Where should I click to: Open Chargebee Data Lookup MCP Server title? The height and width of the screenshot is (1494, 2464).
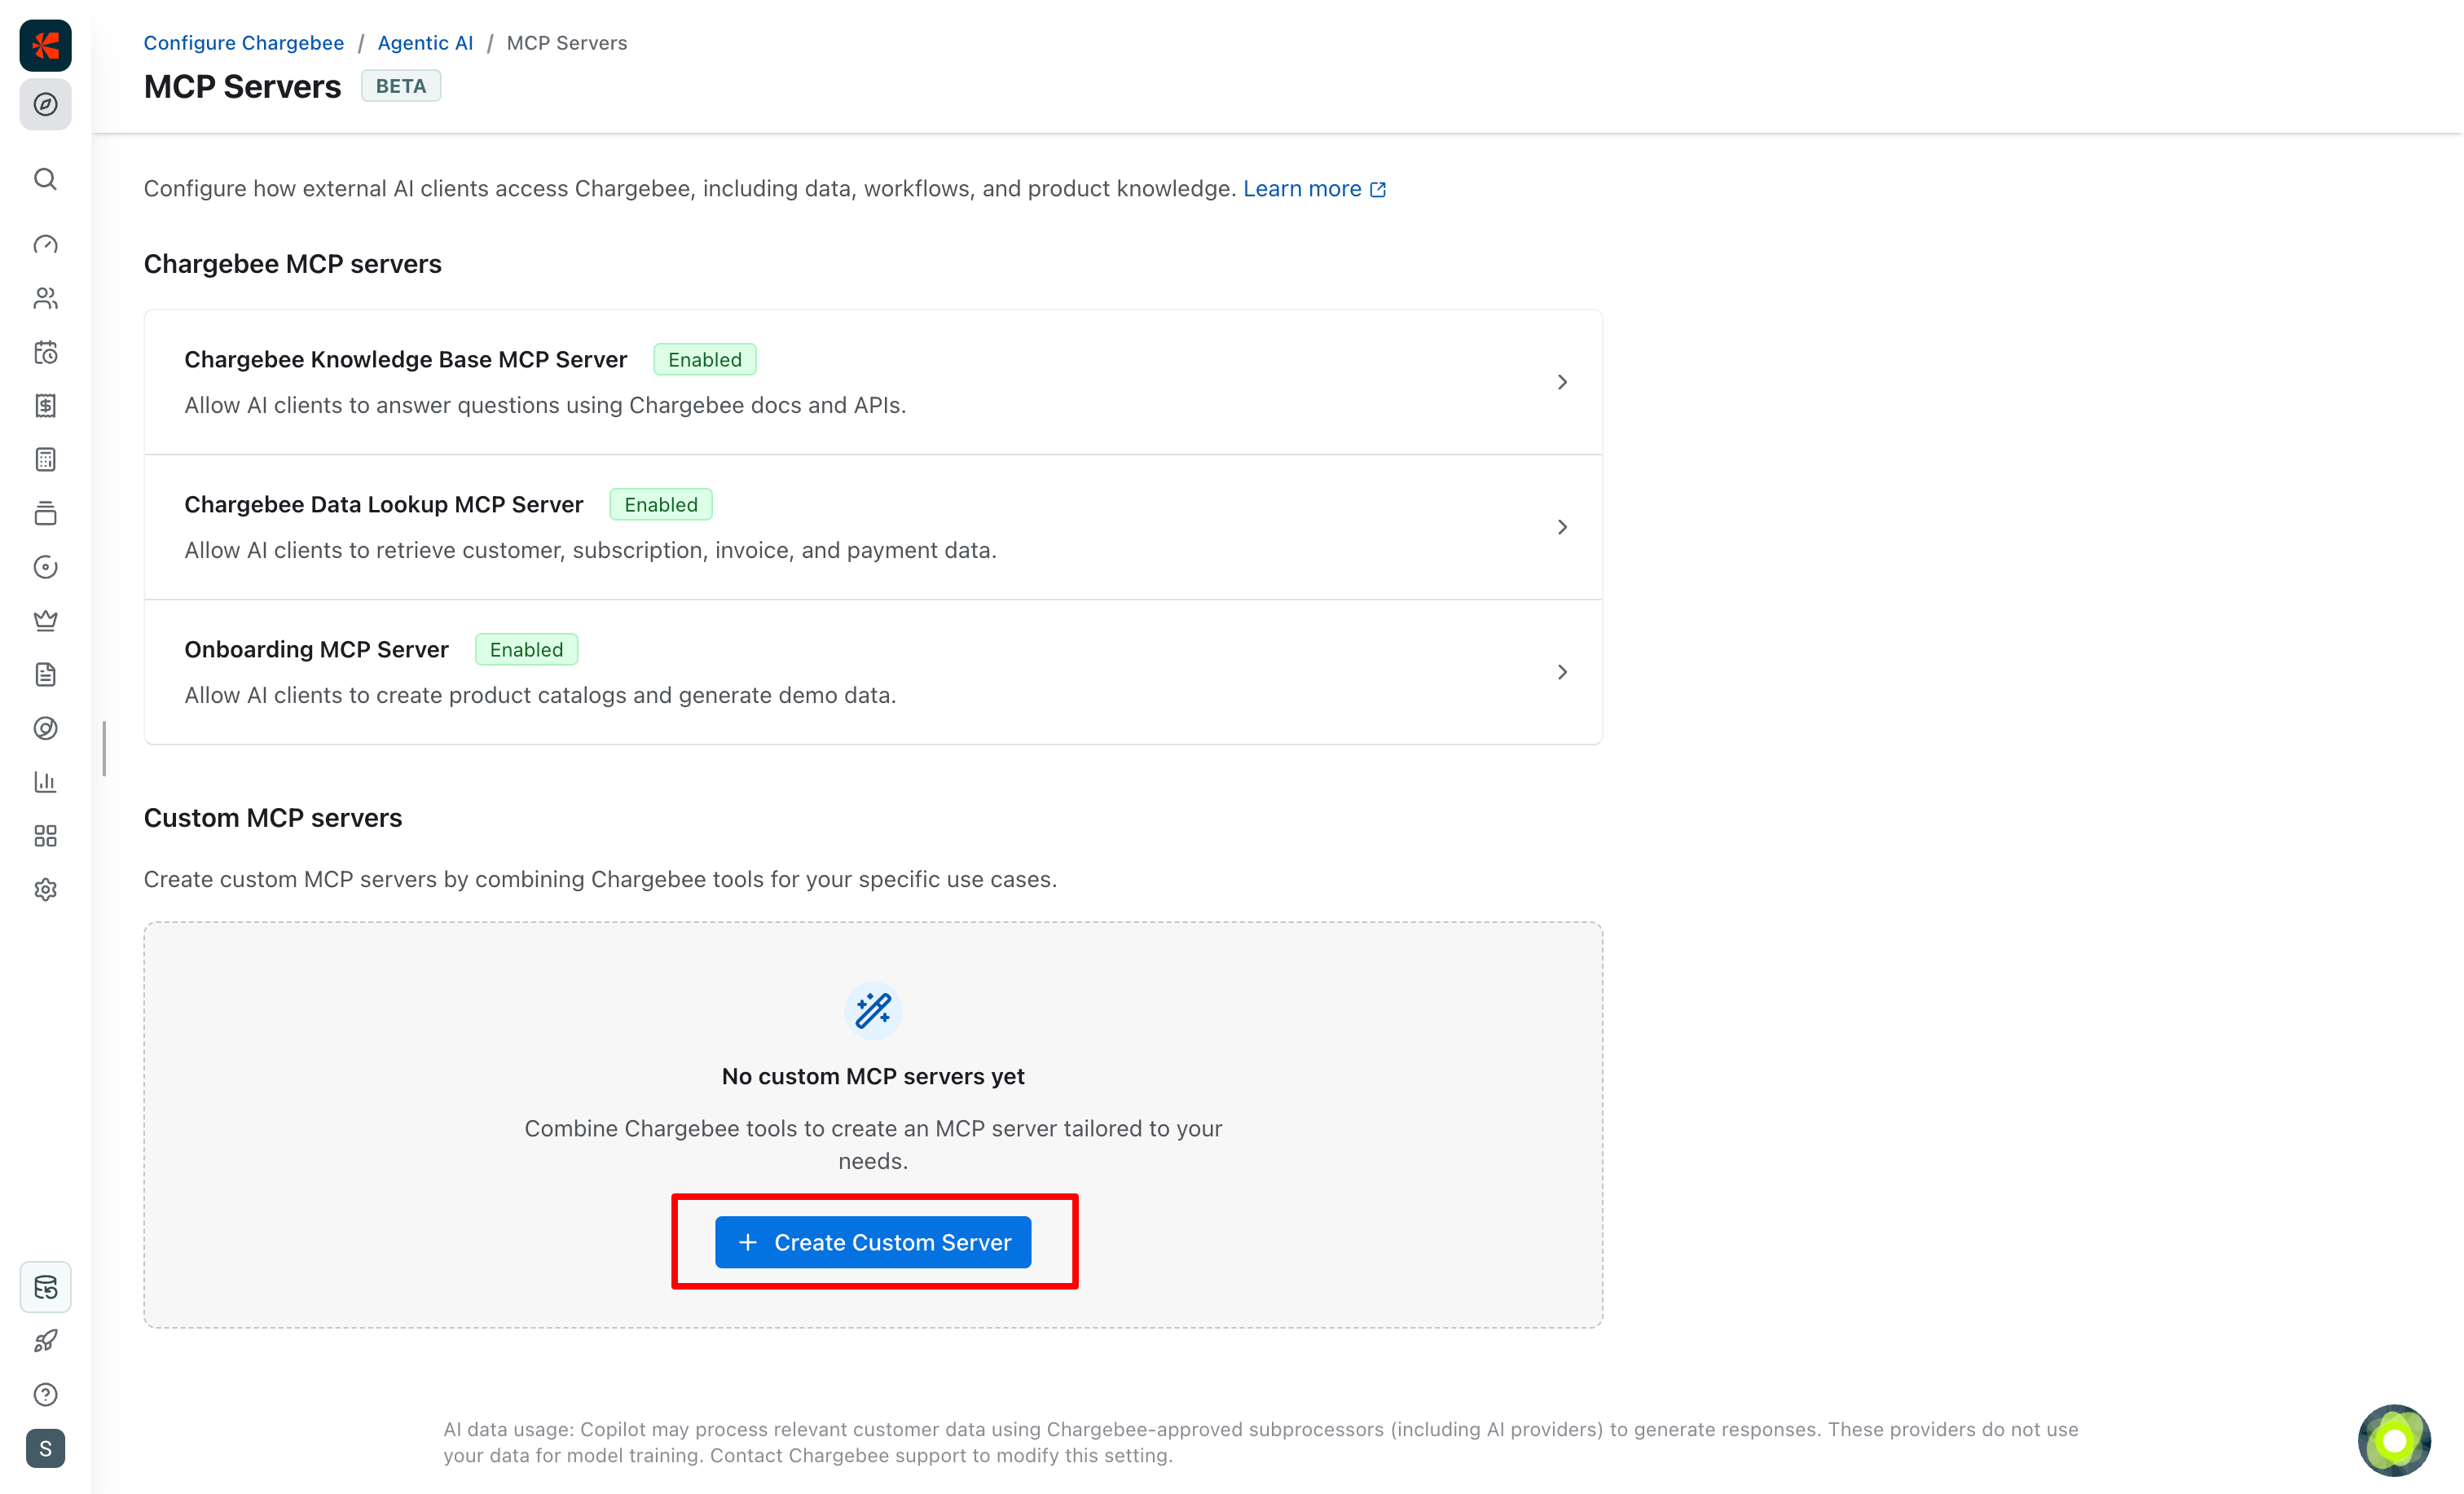(383, 504)
